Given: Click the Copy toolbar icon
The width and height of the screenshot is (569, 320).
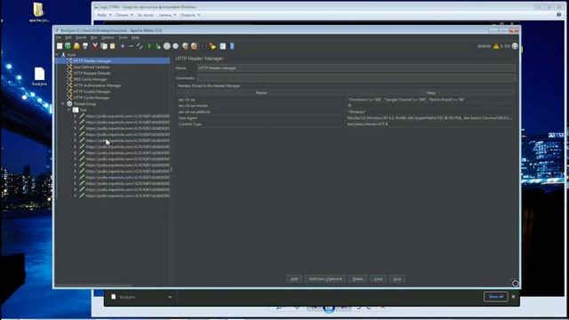Looking at the screenshot, I should [x=104, y=46].
